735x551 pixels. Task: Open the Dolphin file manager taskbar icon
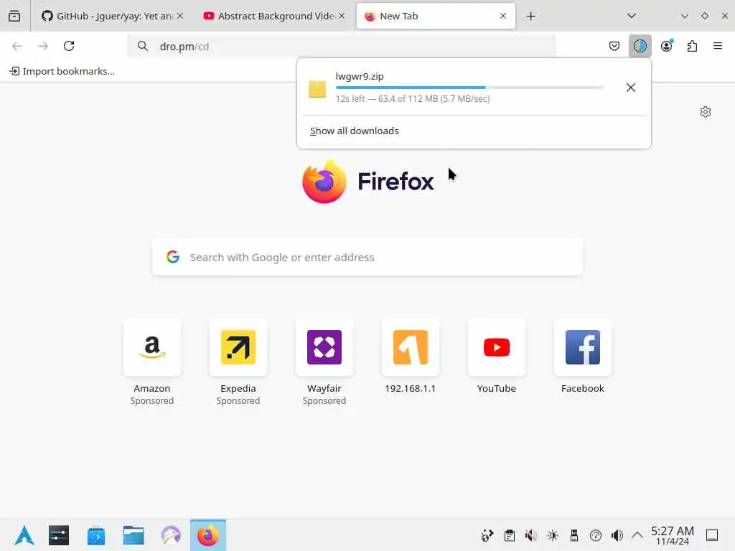pos(133,535)
